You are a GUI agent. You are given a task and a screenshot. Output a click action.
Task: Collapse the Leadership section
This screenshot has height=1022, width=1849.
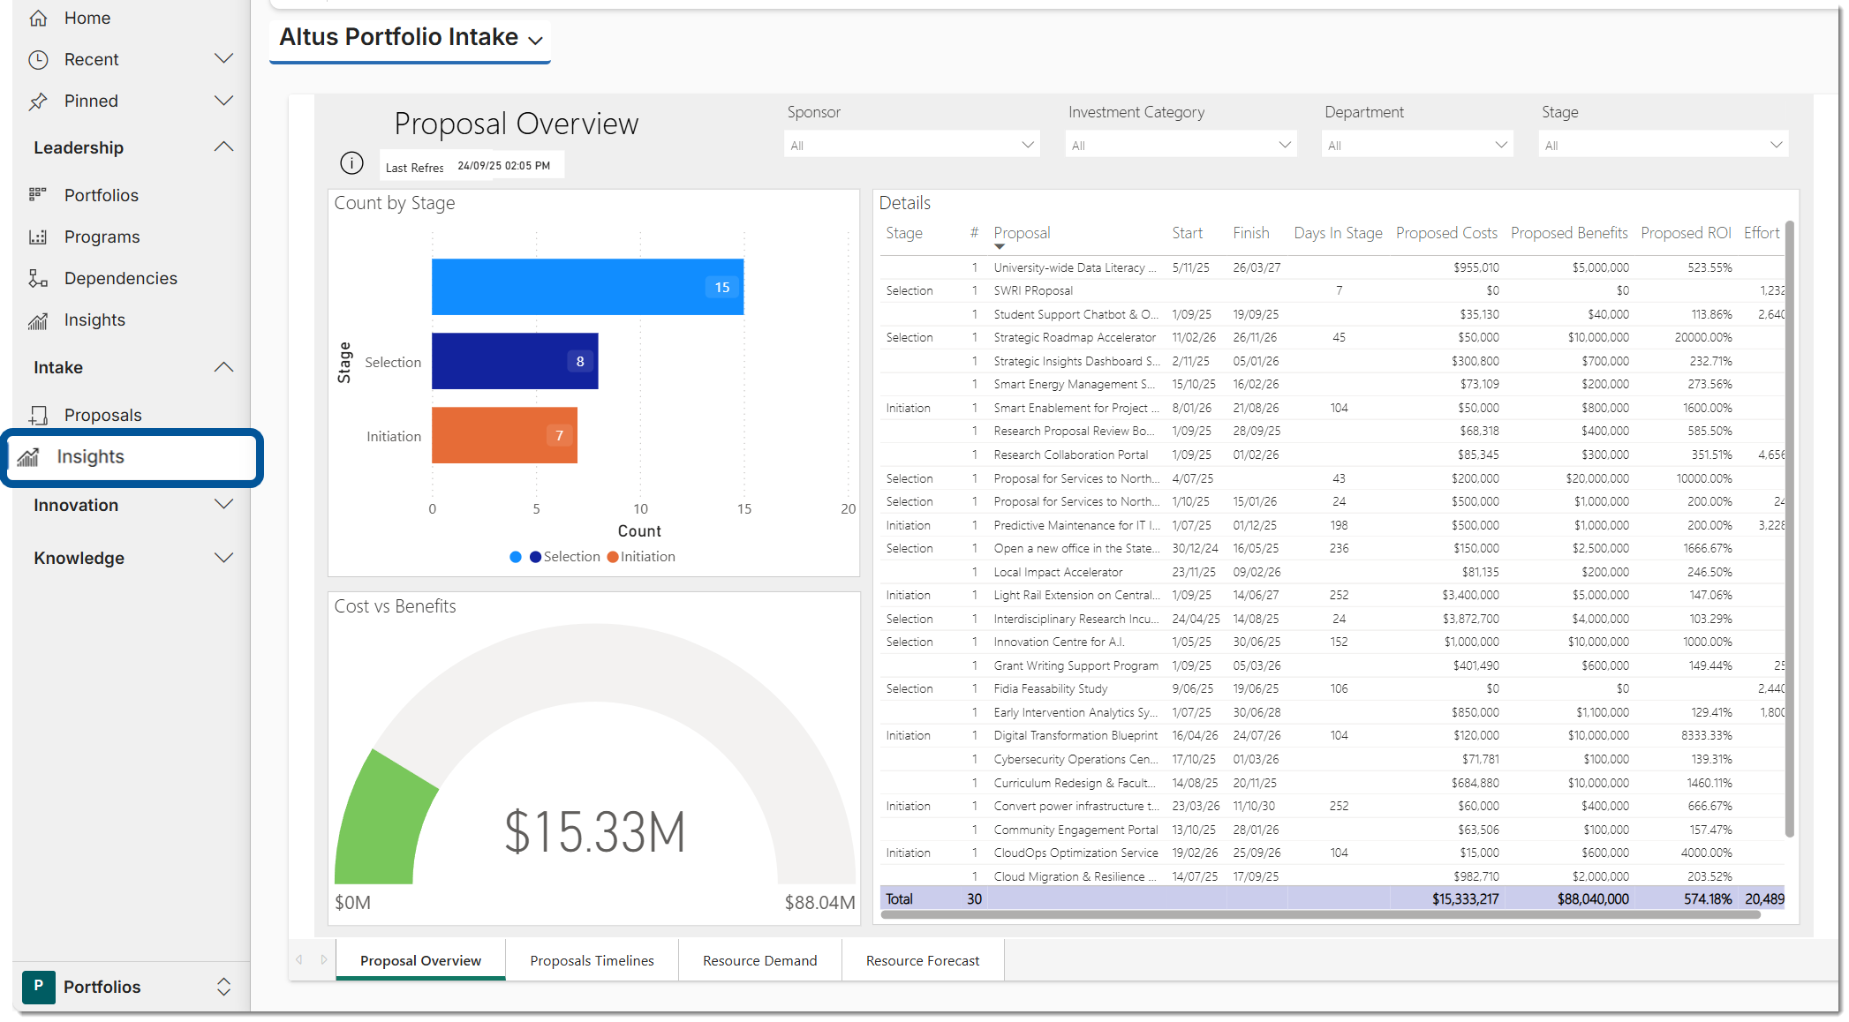coord(223,147)
